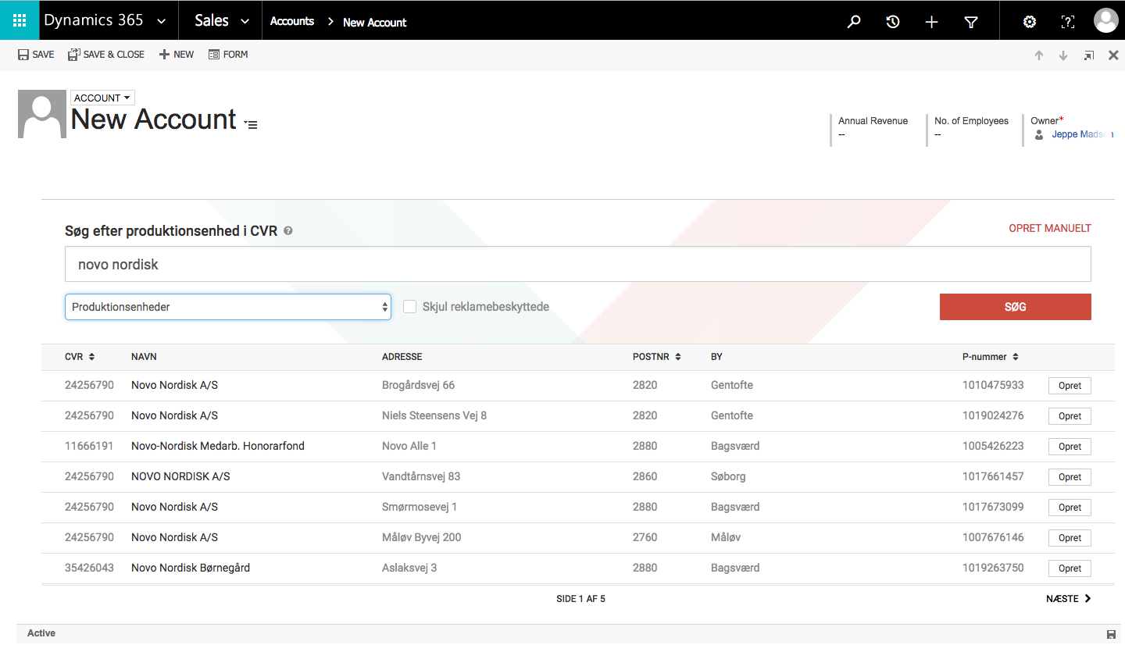Click Opret for Måløv Byvej 200 row
This screenshot has height=645, width=1125.
tap(1070, 538)
